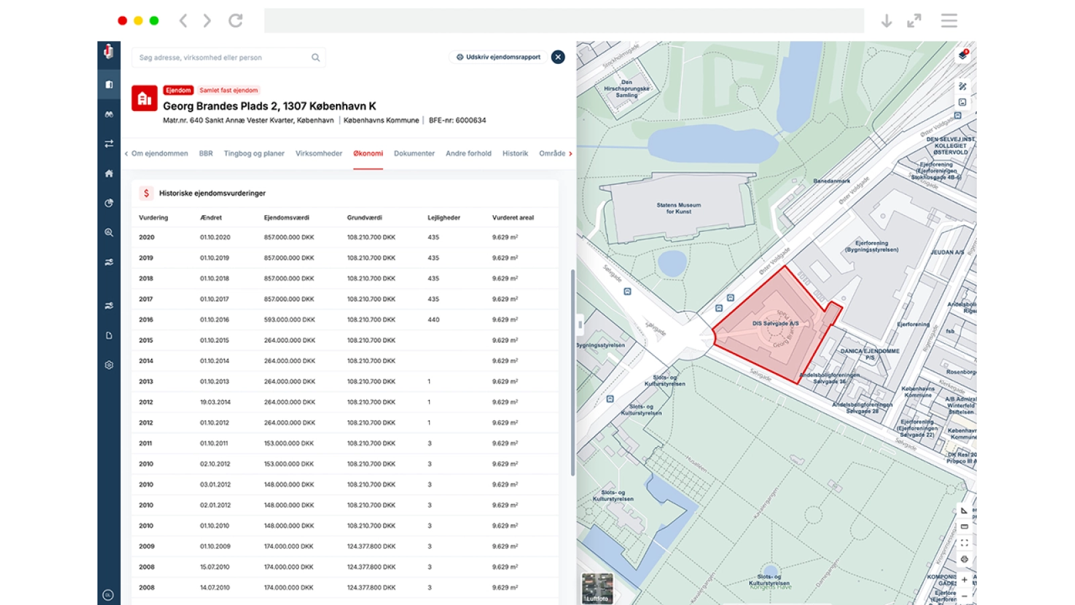This screenshot has height=605, width=1075.
Task: Switch to Tingbog og planer tab
Action: (254, 154)
